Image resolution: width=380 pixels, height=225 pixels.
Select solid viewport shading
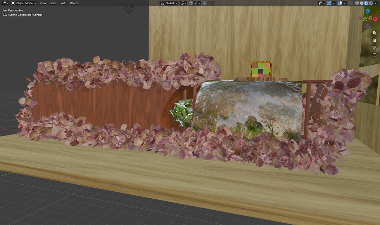click(x=361, y=3)
